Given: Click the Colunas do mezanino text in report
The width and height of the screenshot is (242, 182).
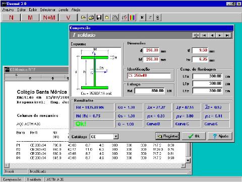Looking at the screenshot, I should pos(37,115).
